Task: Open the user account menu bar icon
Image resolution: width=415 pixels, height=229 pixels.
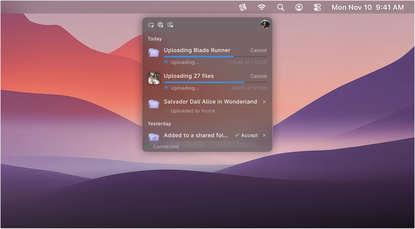Action: click(299, 7)
